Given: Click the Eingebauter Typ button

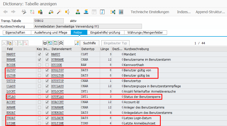Looking at the screenshot, I should point(115,43).
